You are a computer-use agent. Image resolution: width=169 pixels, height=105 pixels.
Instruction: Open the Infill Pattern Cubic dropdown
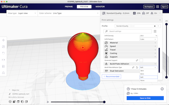(148, 39)
